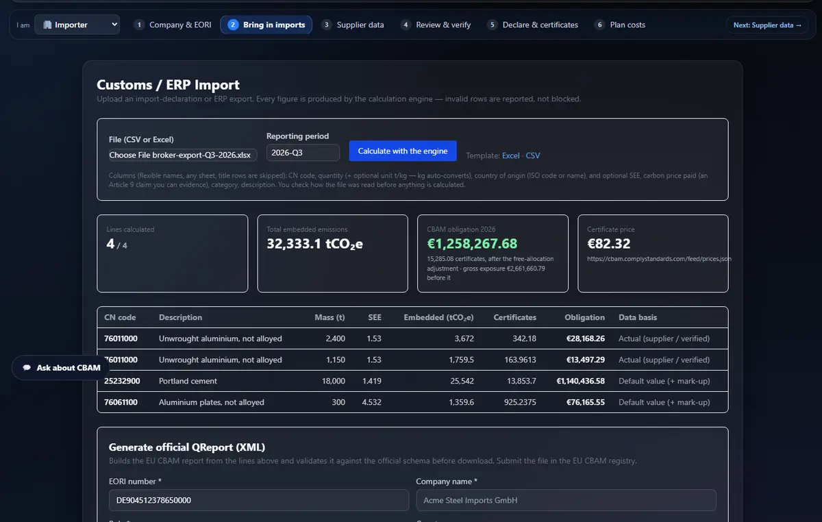Image resolution: width=822 pixels, height=522 pixels.
Task: Click the Lines calculated card
Action: tap(173, 253)
